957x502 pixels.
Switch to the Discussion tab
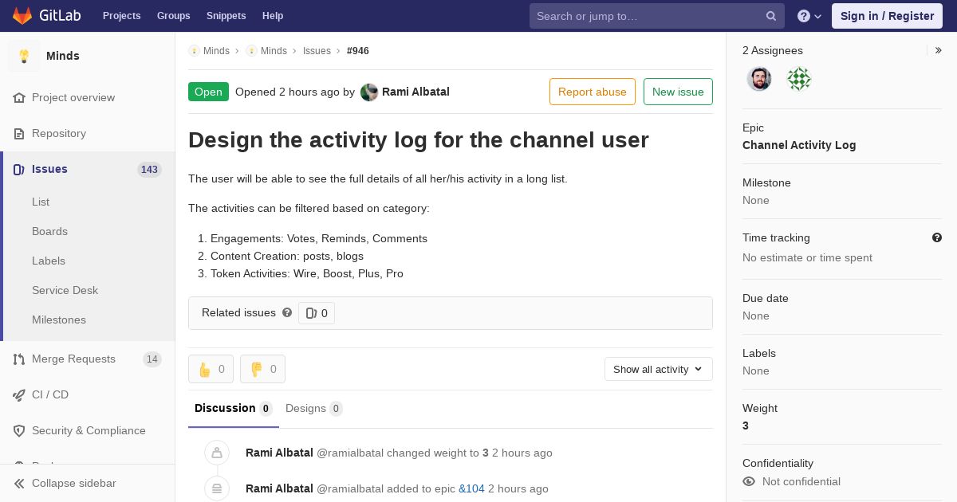coord(233,409)
